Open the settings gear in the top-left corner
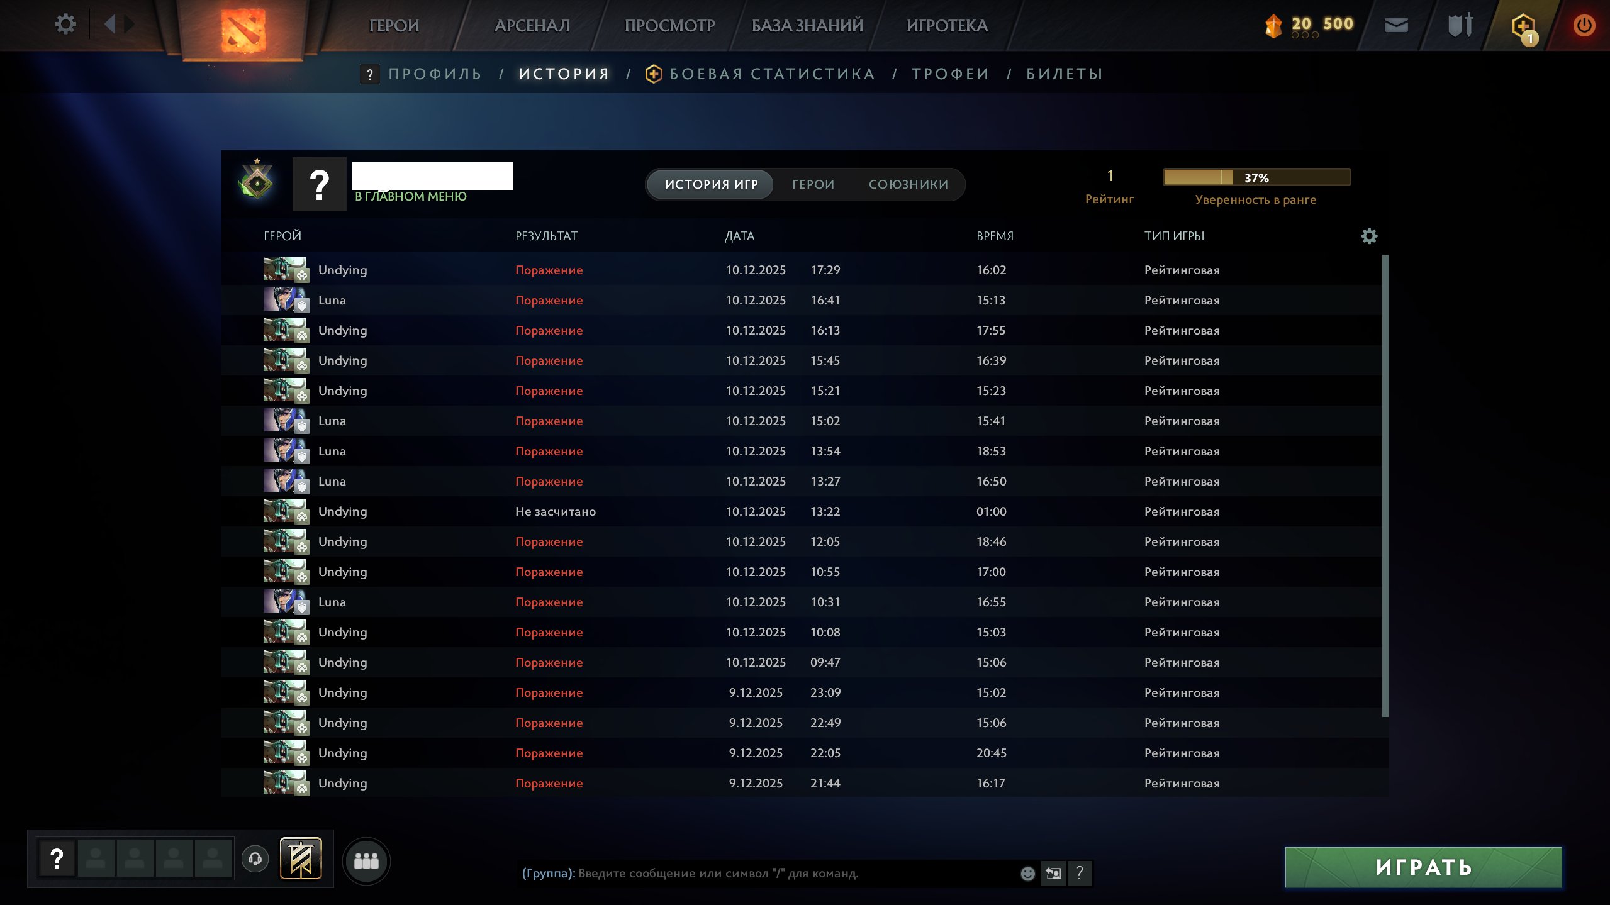 (x=65, y=23)
